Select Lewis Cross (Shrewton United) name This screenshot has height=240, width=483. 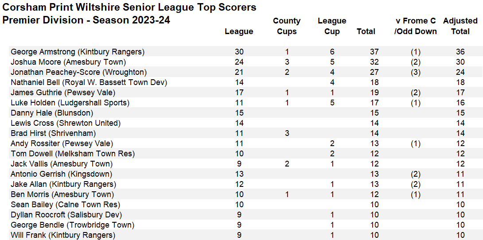pos(66,123)
